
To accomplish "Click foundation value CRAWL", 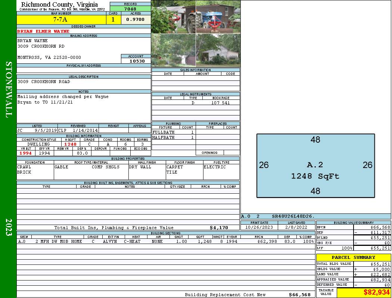I will [24, 167].
